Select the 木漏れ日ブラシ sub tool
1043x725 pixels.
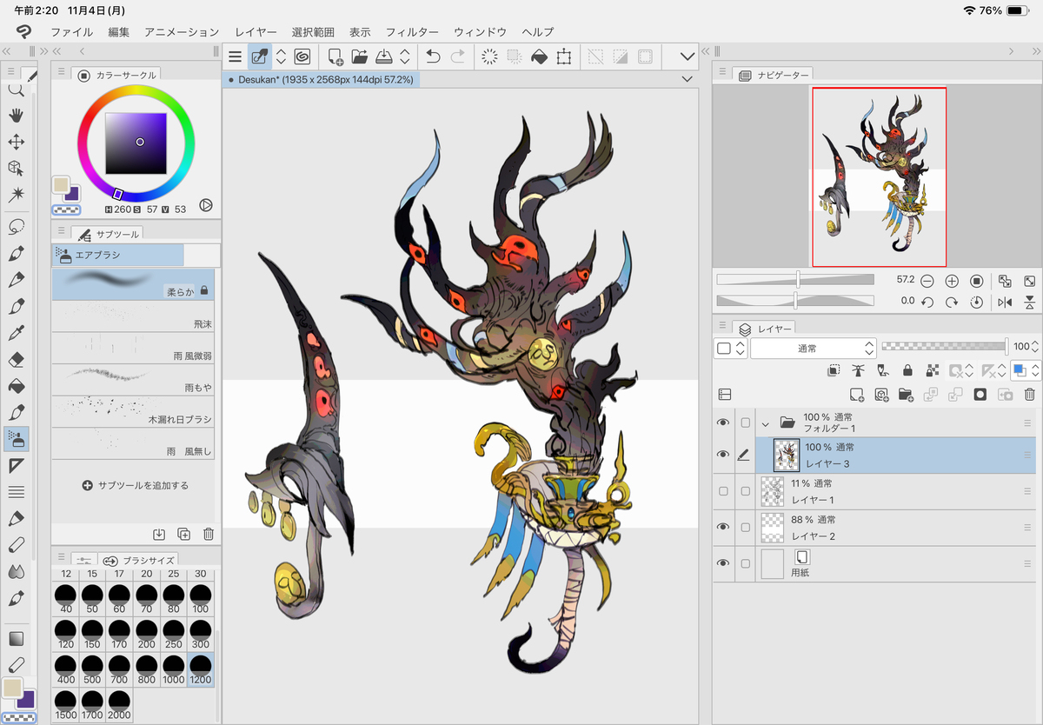[133, 411]
